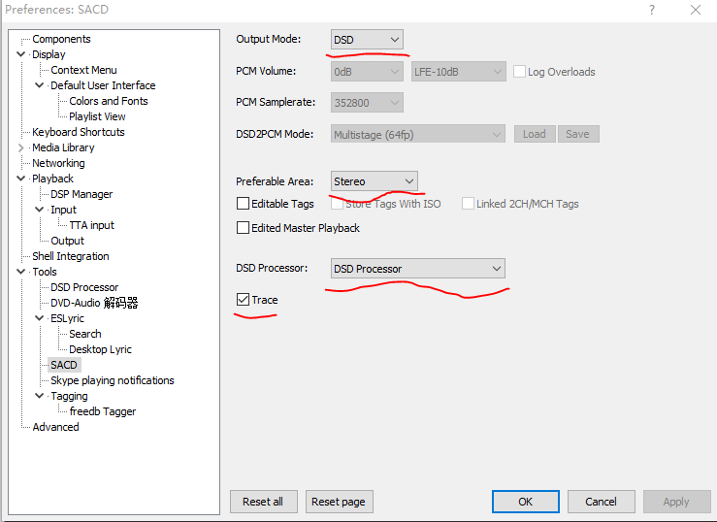Collapse the Playback tree node

coord(21,179)
